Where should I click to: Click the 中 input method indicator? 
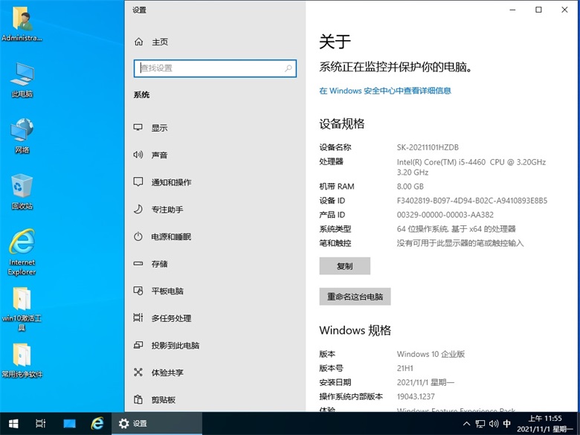(507, 424)
